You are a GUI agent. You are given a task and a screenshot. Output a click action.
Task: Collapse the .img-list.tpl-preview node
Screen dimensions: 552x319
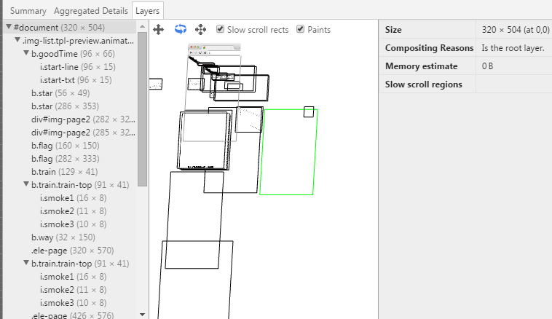17,40
